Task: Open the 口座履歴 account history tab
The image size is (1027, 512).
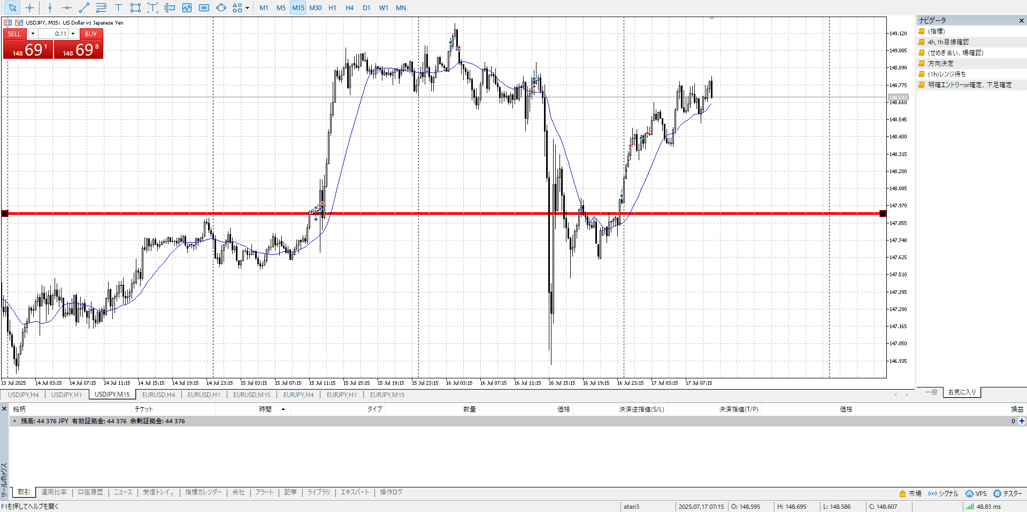Action: (x=90, y=492)
